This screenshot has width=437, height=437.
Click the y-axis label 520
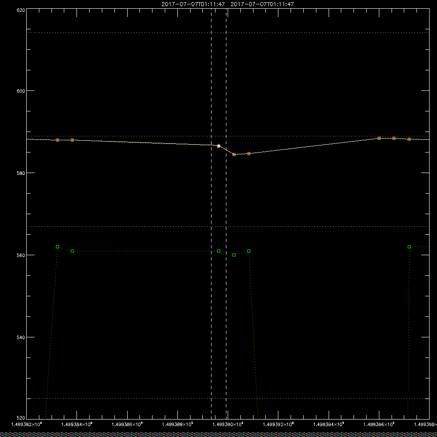[x=21, y=418]
